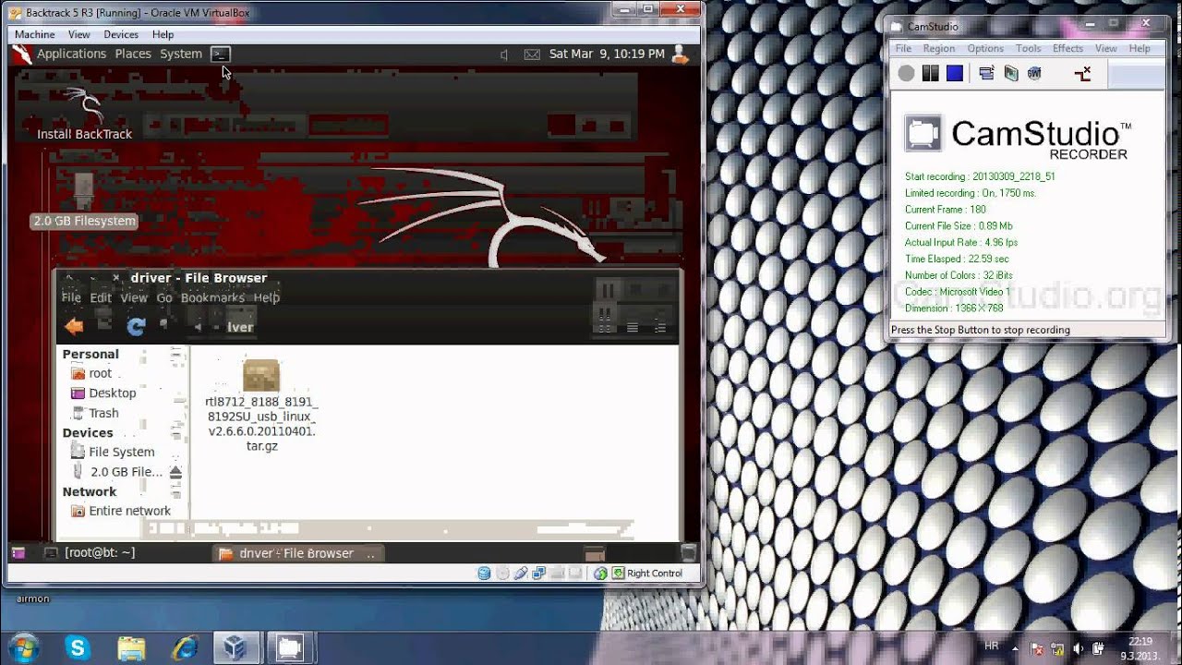Image resolution: width=1182 pixels, height=665 pixels.
Task: Switch File Browser to list view icon
Action: (633, 327)
